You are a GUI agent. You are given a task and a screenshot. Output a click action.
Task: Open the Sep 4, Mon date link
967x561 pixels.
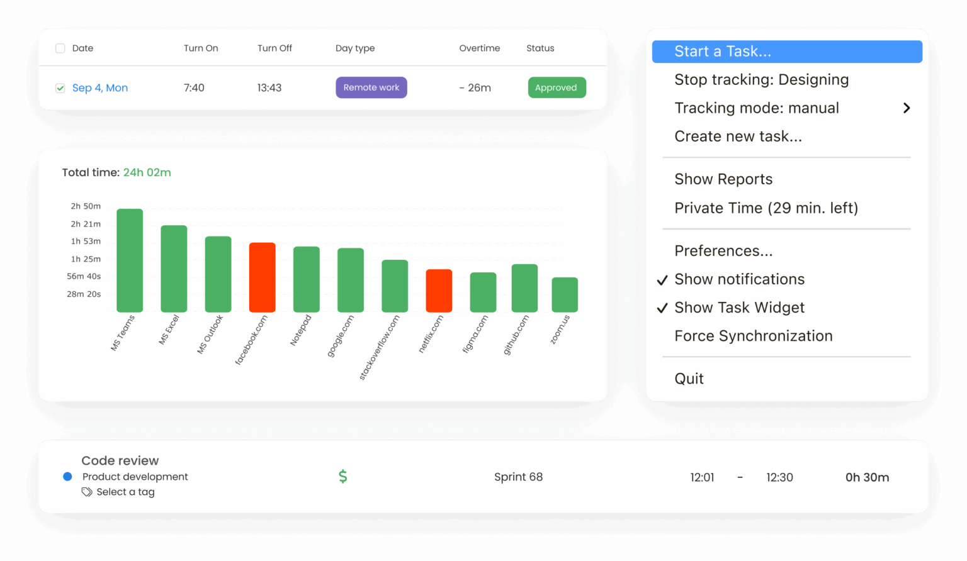pos(100,87)
